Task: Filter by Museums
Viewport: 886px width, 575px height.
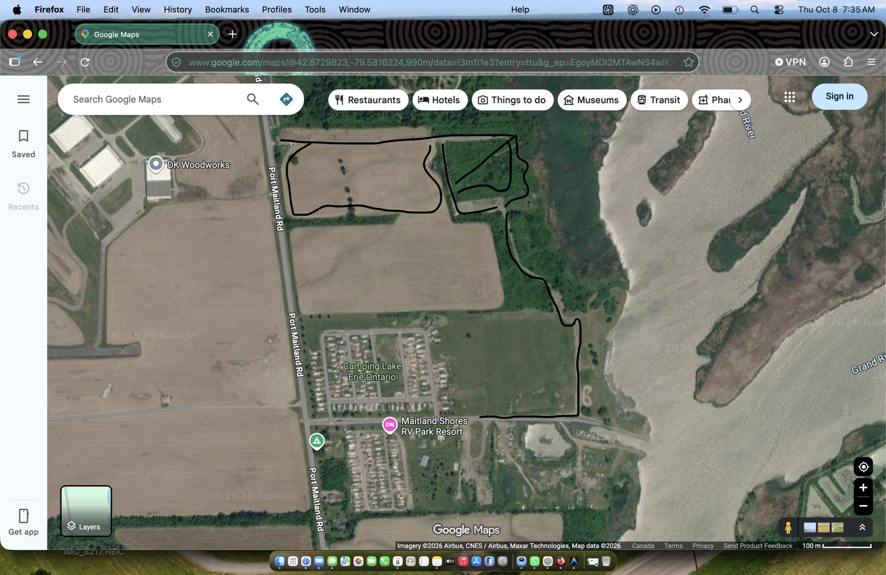Action: 591,100
